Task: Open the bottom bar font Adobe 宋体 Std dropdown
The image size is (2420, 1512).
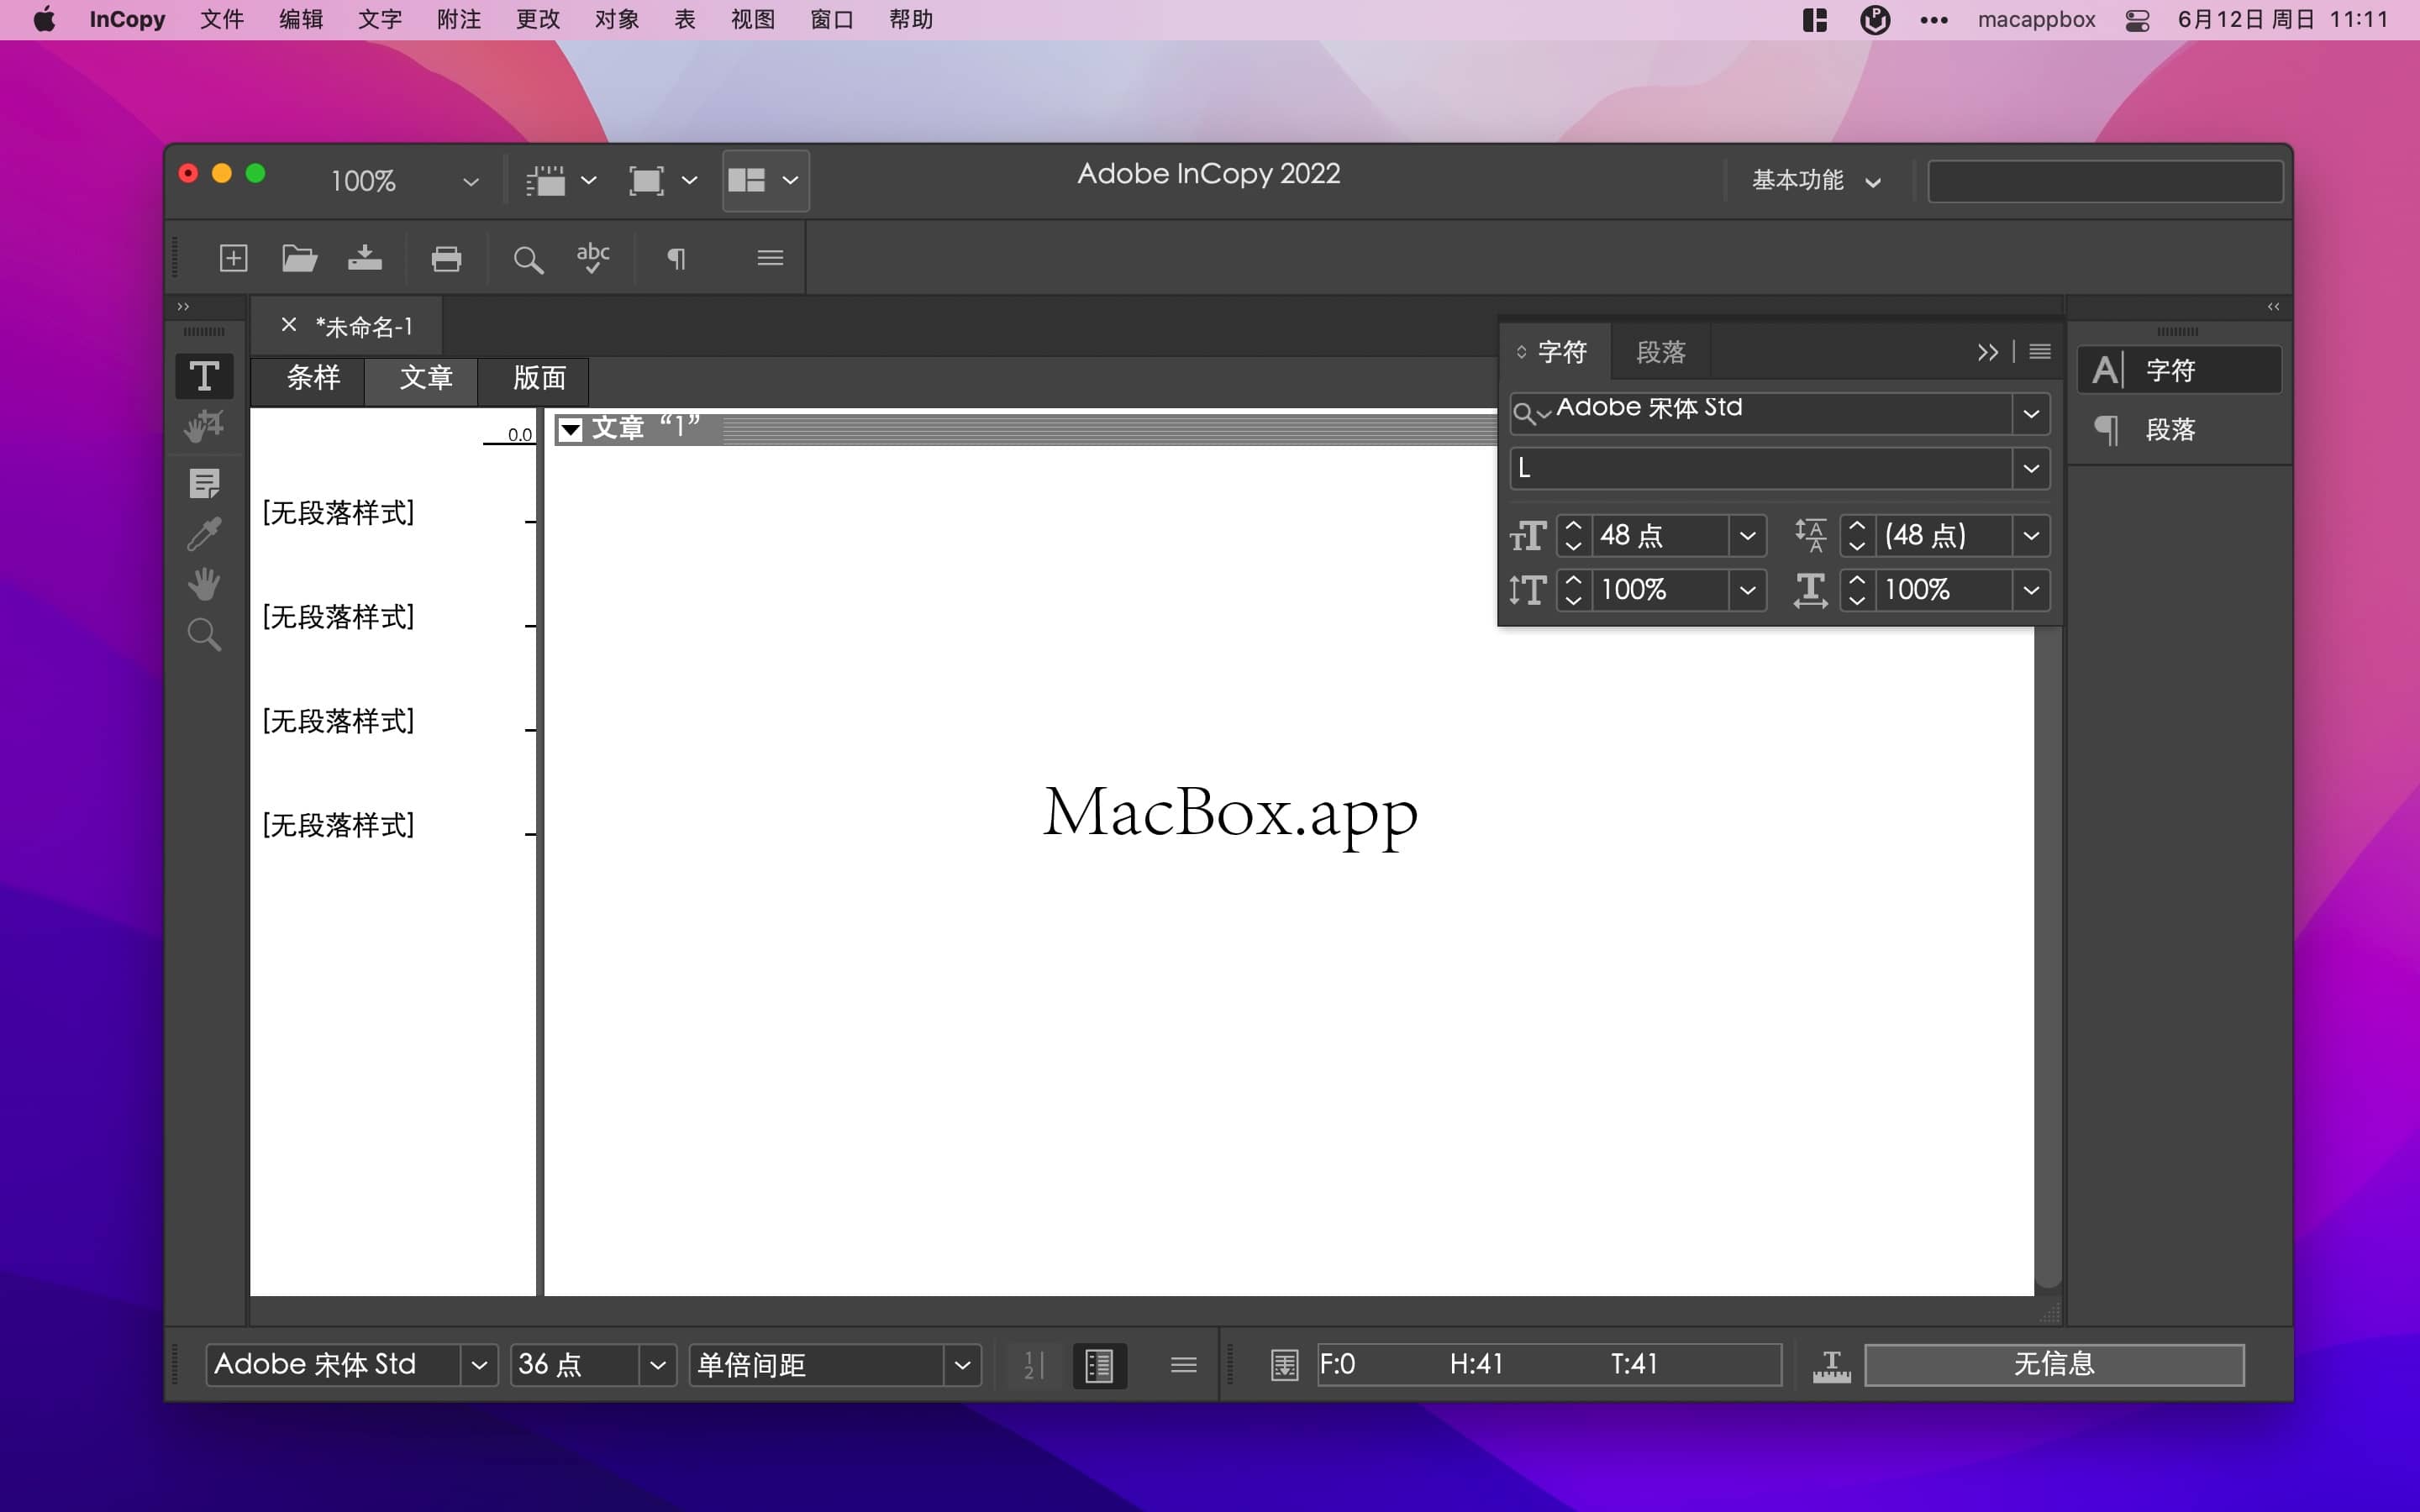Action: [479, 1365]
